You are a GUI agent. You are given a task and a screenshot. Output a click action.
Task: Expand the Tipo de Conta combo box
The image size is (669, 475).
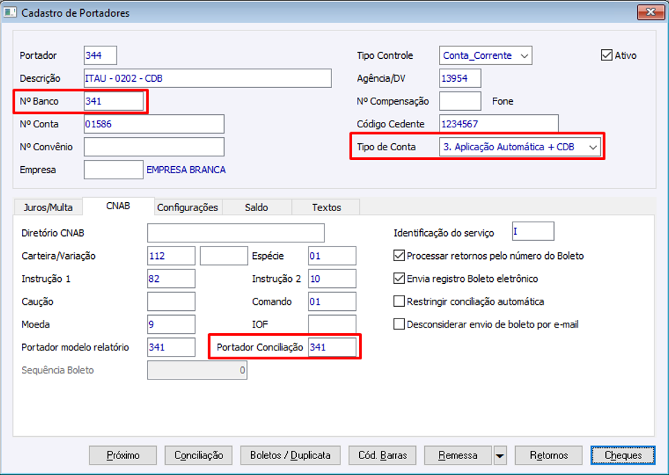(592, 147)
